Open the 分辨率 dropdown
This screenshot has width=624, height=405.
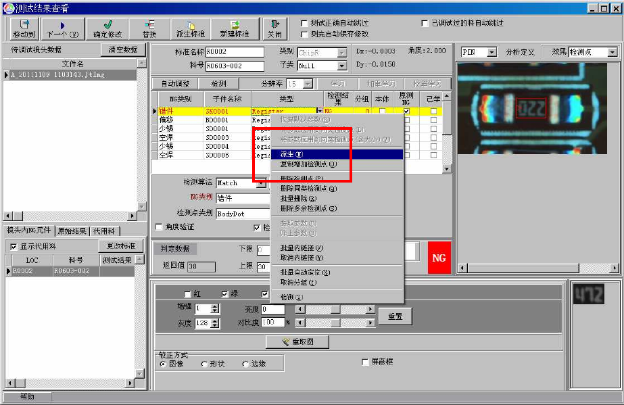pyautogui.click(x=308, y=84)
